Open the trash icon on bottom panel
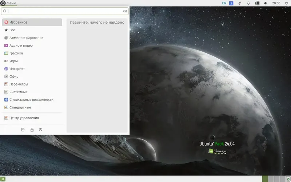Viewport: 291px width, 182px height. tap(288, 179)
